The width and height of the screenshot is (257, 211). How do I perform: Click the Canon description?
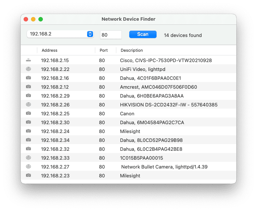[x=127, y=114]
